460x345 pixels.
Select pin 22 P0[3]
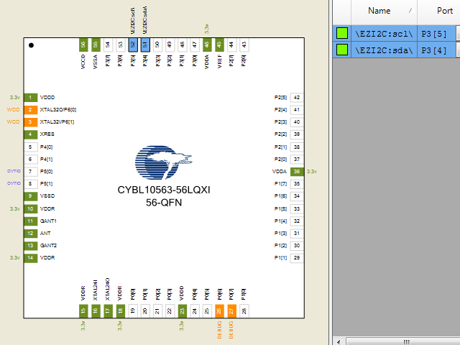pos(170,311)
